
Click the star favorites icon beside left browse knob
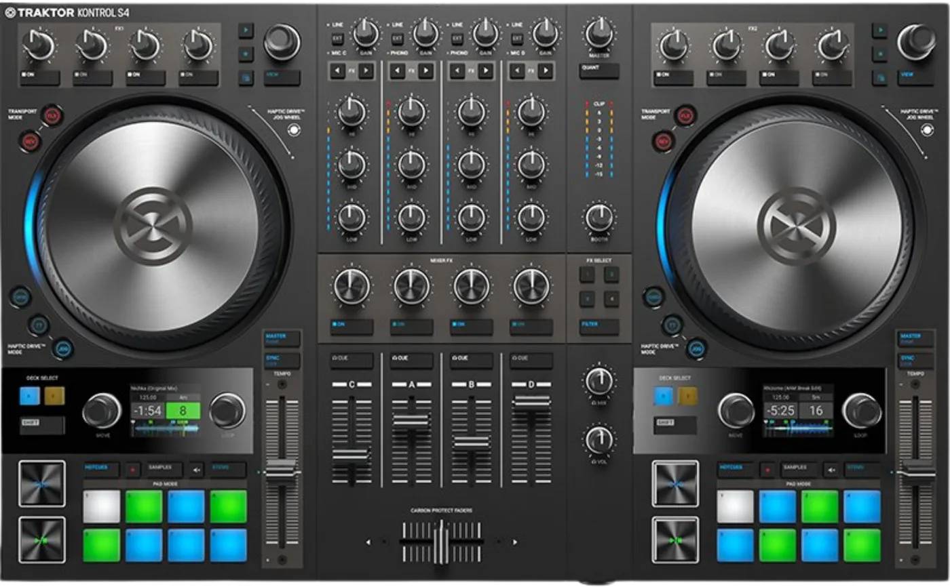pos(246,54)
